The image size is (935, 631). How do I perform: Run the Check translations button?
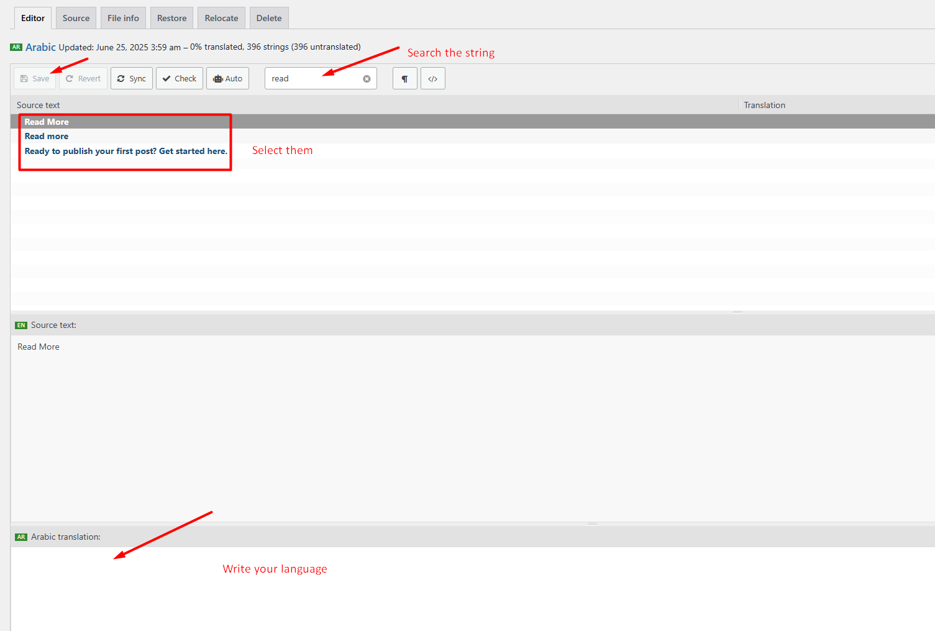click(x=180, y=79)
